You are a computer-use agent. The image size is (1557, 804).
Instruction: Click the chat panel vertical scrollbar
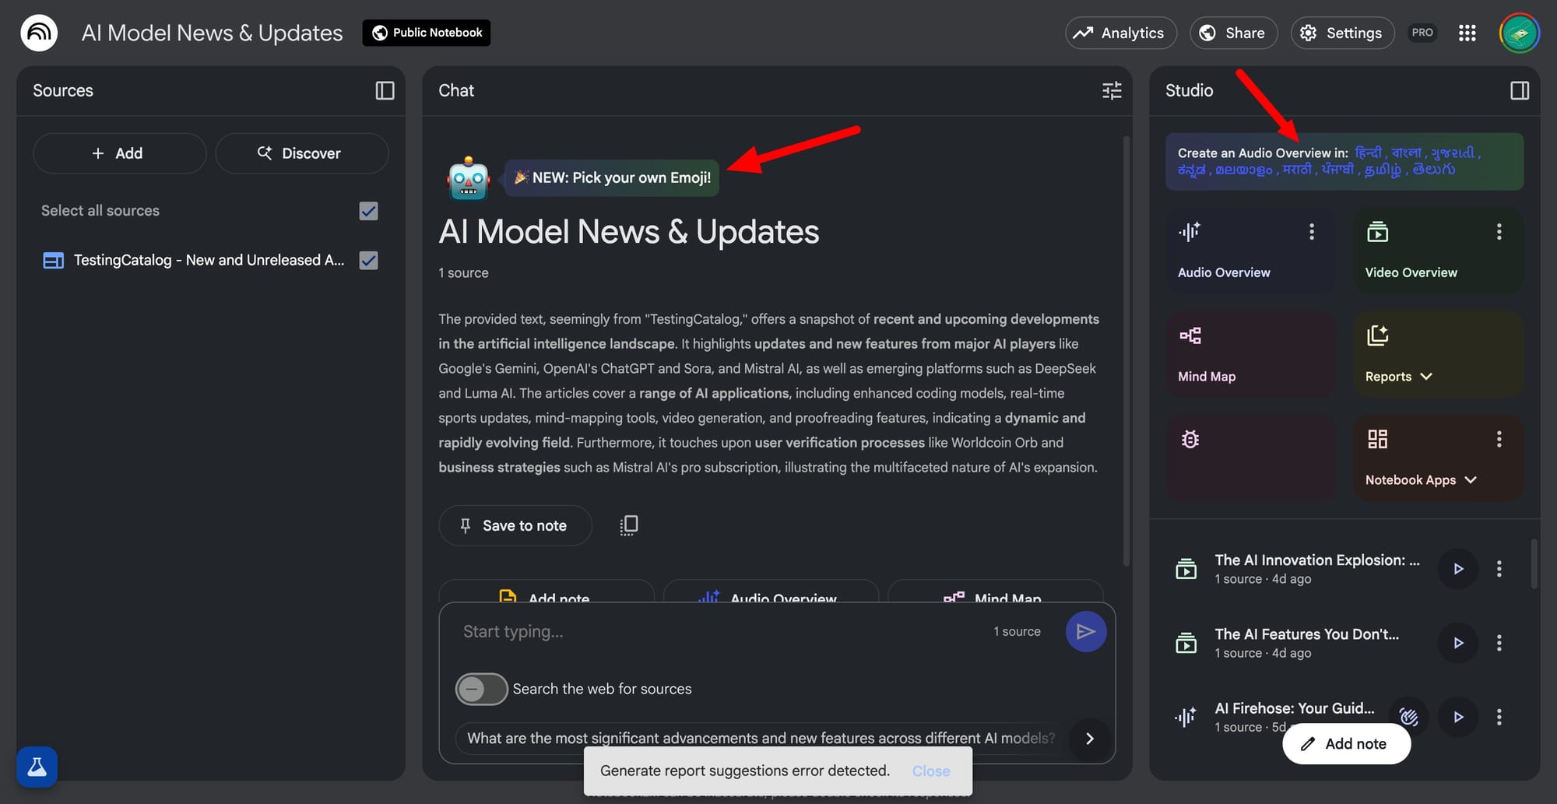(x=1126, y=350)
